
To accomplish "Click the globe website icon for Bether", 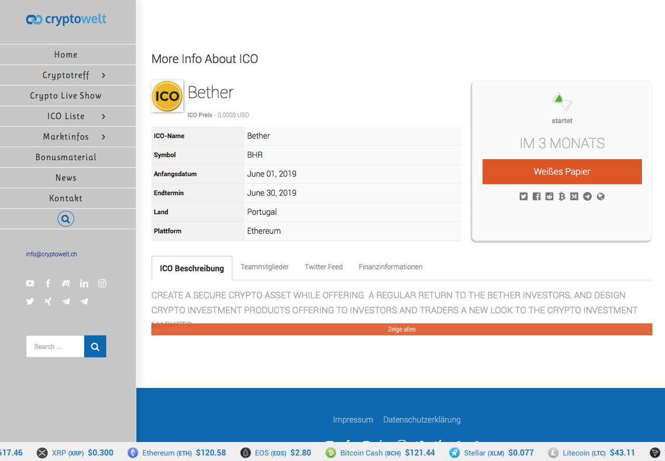I will tap(600, 196).
